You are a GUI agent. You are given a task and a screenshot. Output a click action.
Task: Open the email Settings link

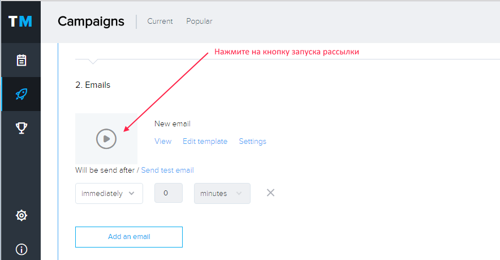pos(253,141)
